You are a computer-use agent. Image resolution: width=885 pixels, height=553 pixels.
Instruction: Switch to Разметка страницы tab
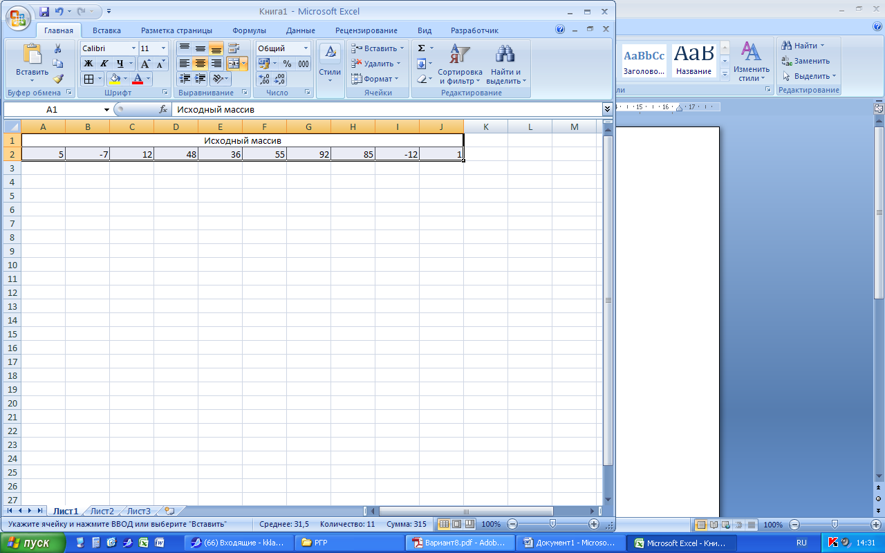(176, 30)
